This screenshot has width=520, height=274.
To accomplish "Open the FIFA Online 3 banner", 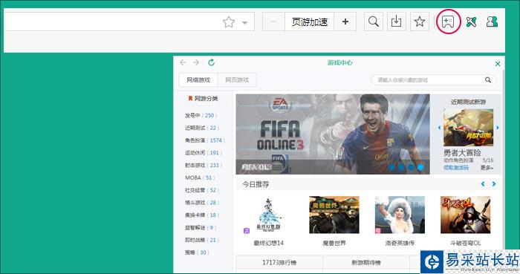I will pyautogui.click(x=333, y=134).
